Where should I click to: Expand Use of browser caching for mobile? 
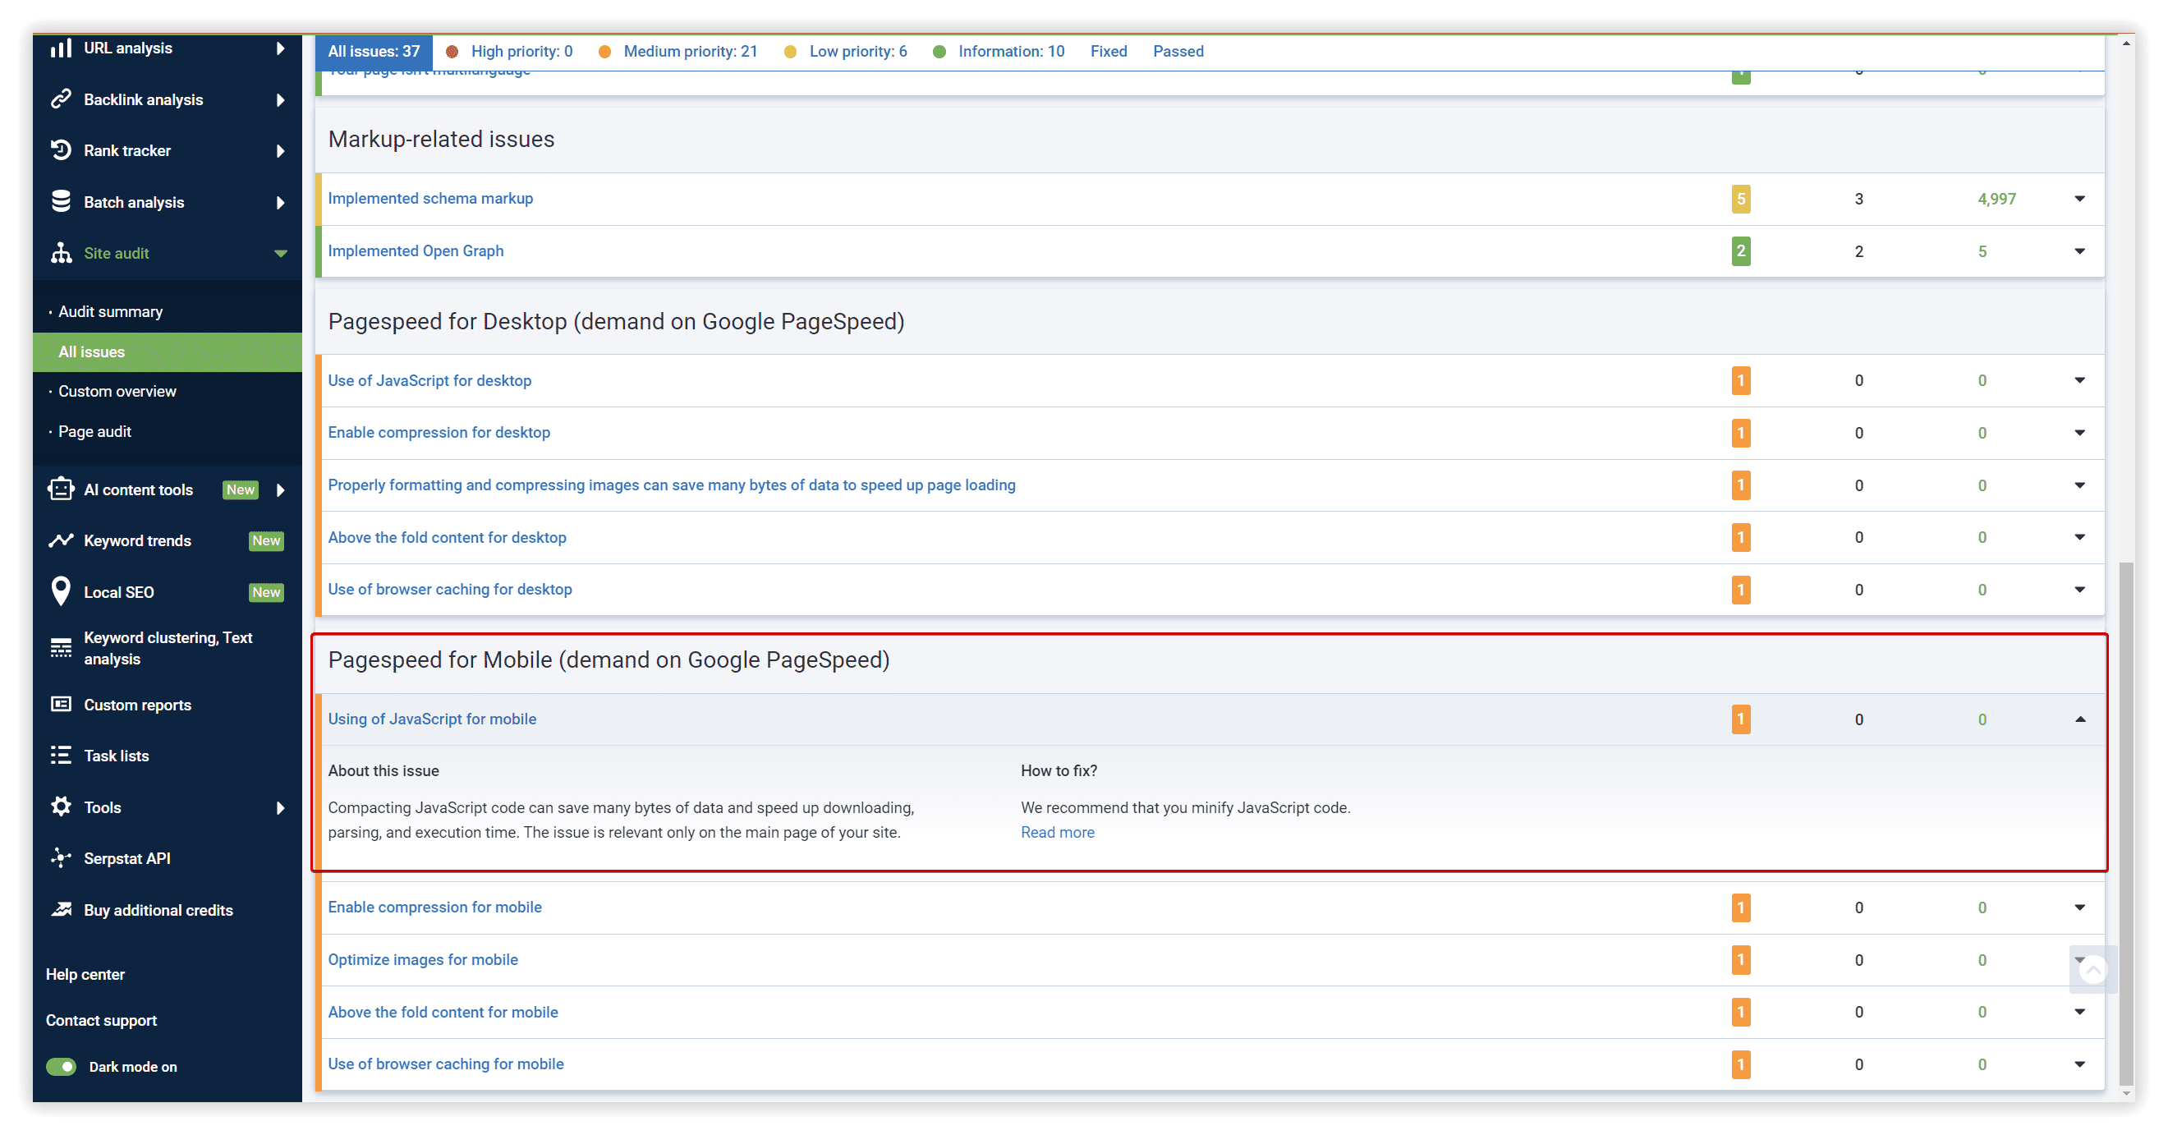click(x=2079, y=1064)
